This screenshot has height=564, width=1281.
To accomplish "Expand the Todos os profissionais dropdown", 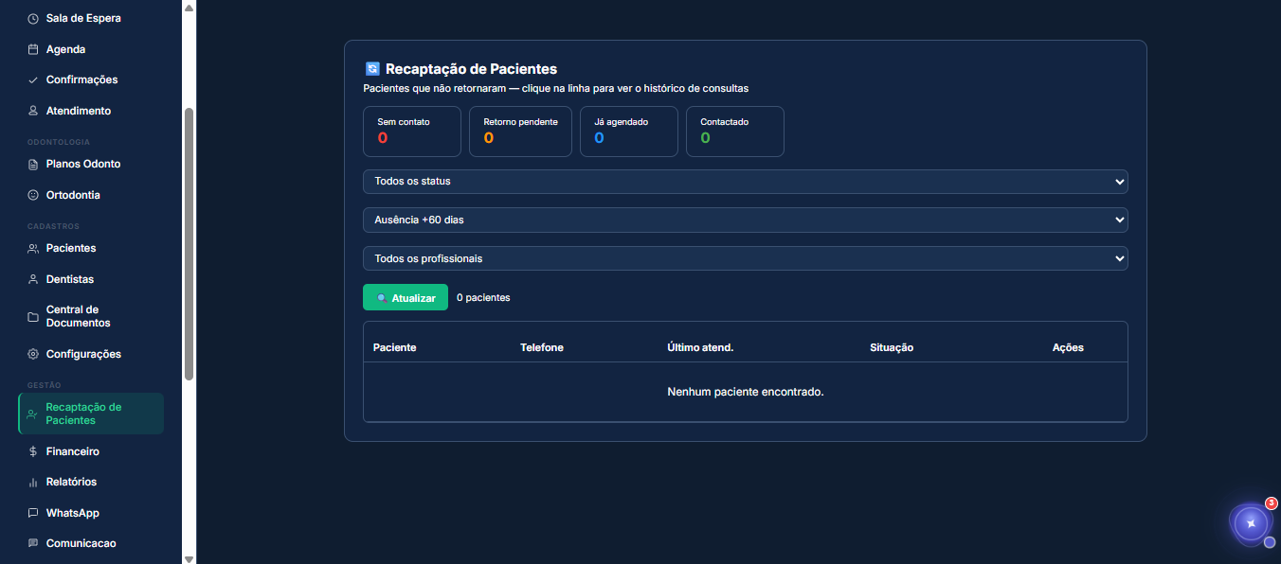I will pos(745,258).
